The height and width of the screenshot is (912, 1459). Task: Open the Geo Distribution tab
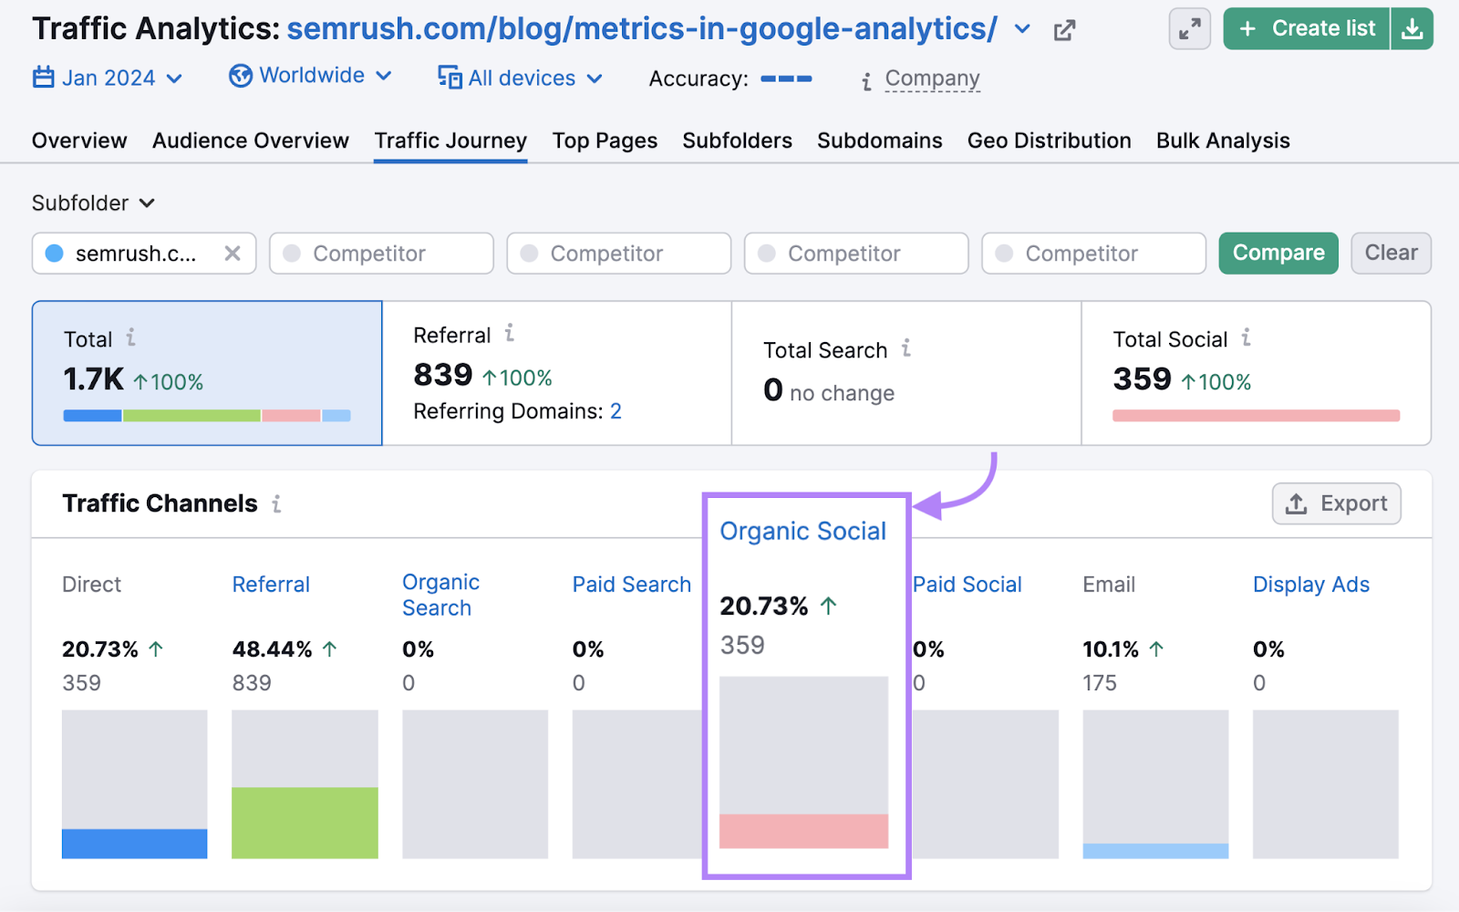pyautogui.click(x=1049, y=140)
